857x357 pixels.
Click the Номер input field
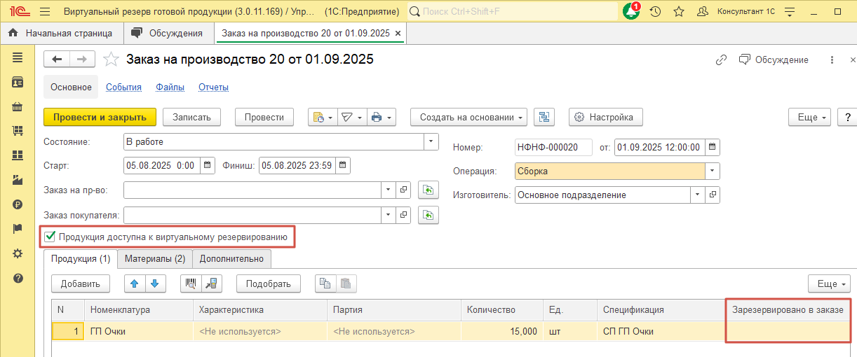point(553,148)
